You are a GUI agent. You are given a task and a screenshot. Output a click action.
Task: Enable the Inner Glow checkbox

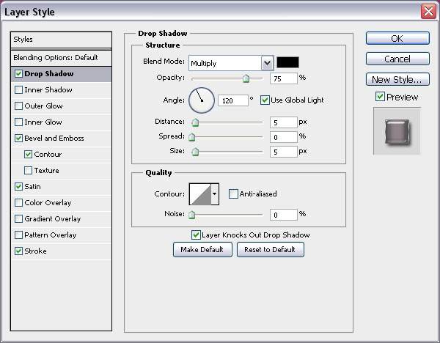[x=18, y=122]
